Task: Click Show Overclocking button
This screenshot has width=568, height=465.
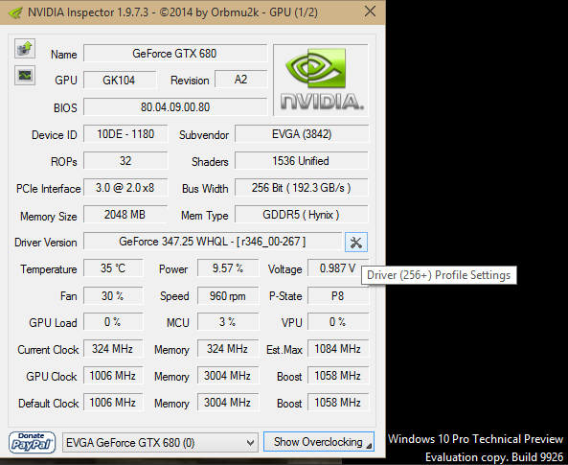Action: point(319,442)
